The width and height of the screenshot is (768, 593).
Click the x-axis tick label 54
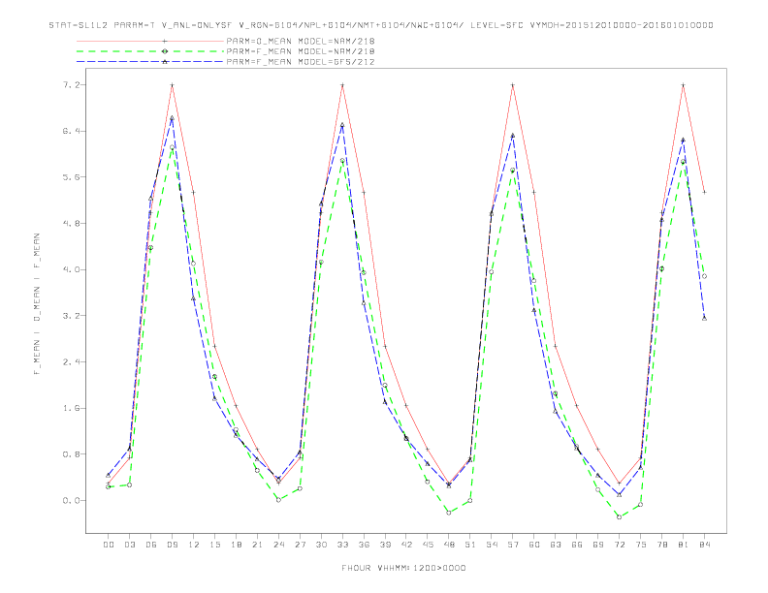(492, 545)
